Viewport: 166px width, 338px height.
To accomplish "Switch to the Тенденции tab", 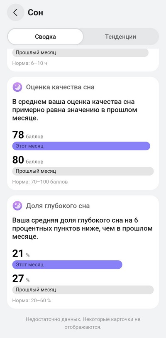I will (x=120, y=37).
